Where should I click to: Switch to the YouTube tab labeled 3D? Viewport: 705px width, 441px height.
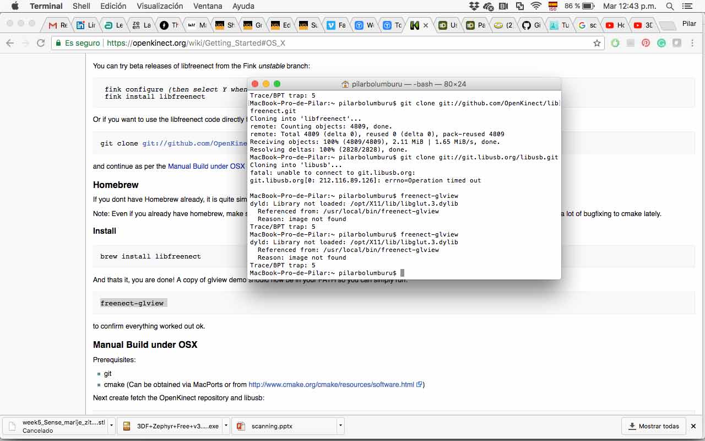pyautogui.click(x=643, y=25)
